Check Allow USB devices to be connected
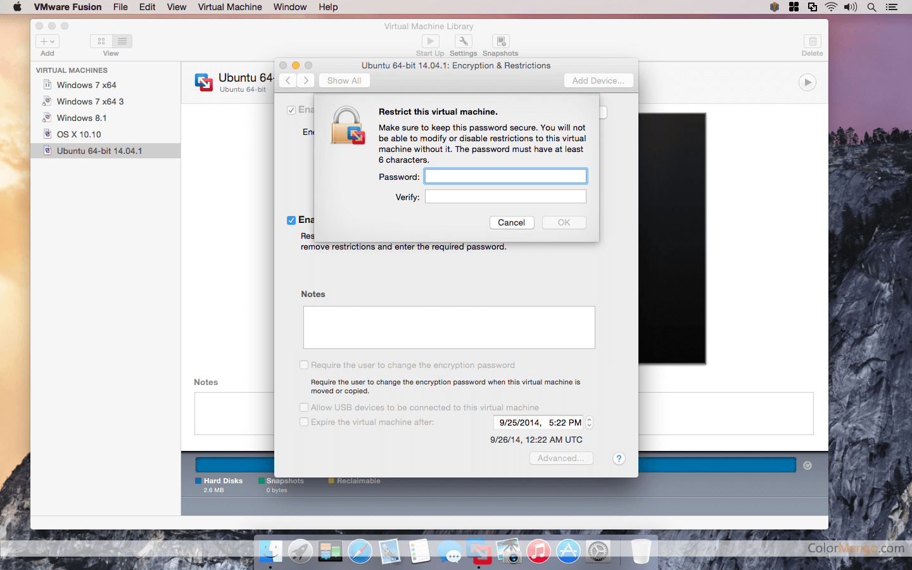 [x=304, y=407]
